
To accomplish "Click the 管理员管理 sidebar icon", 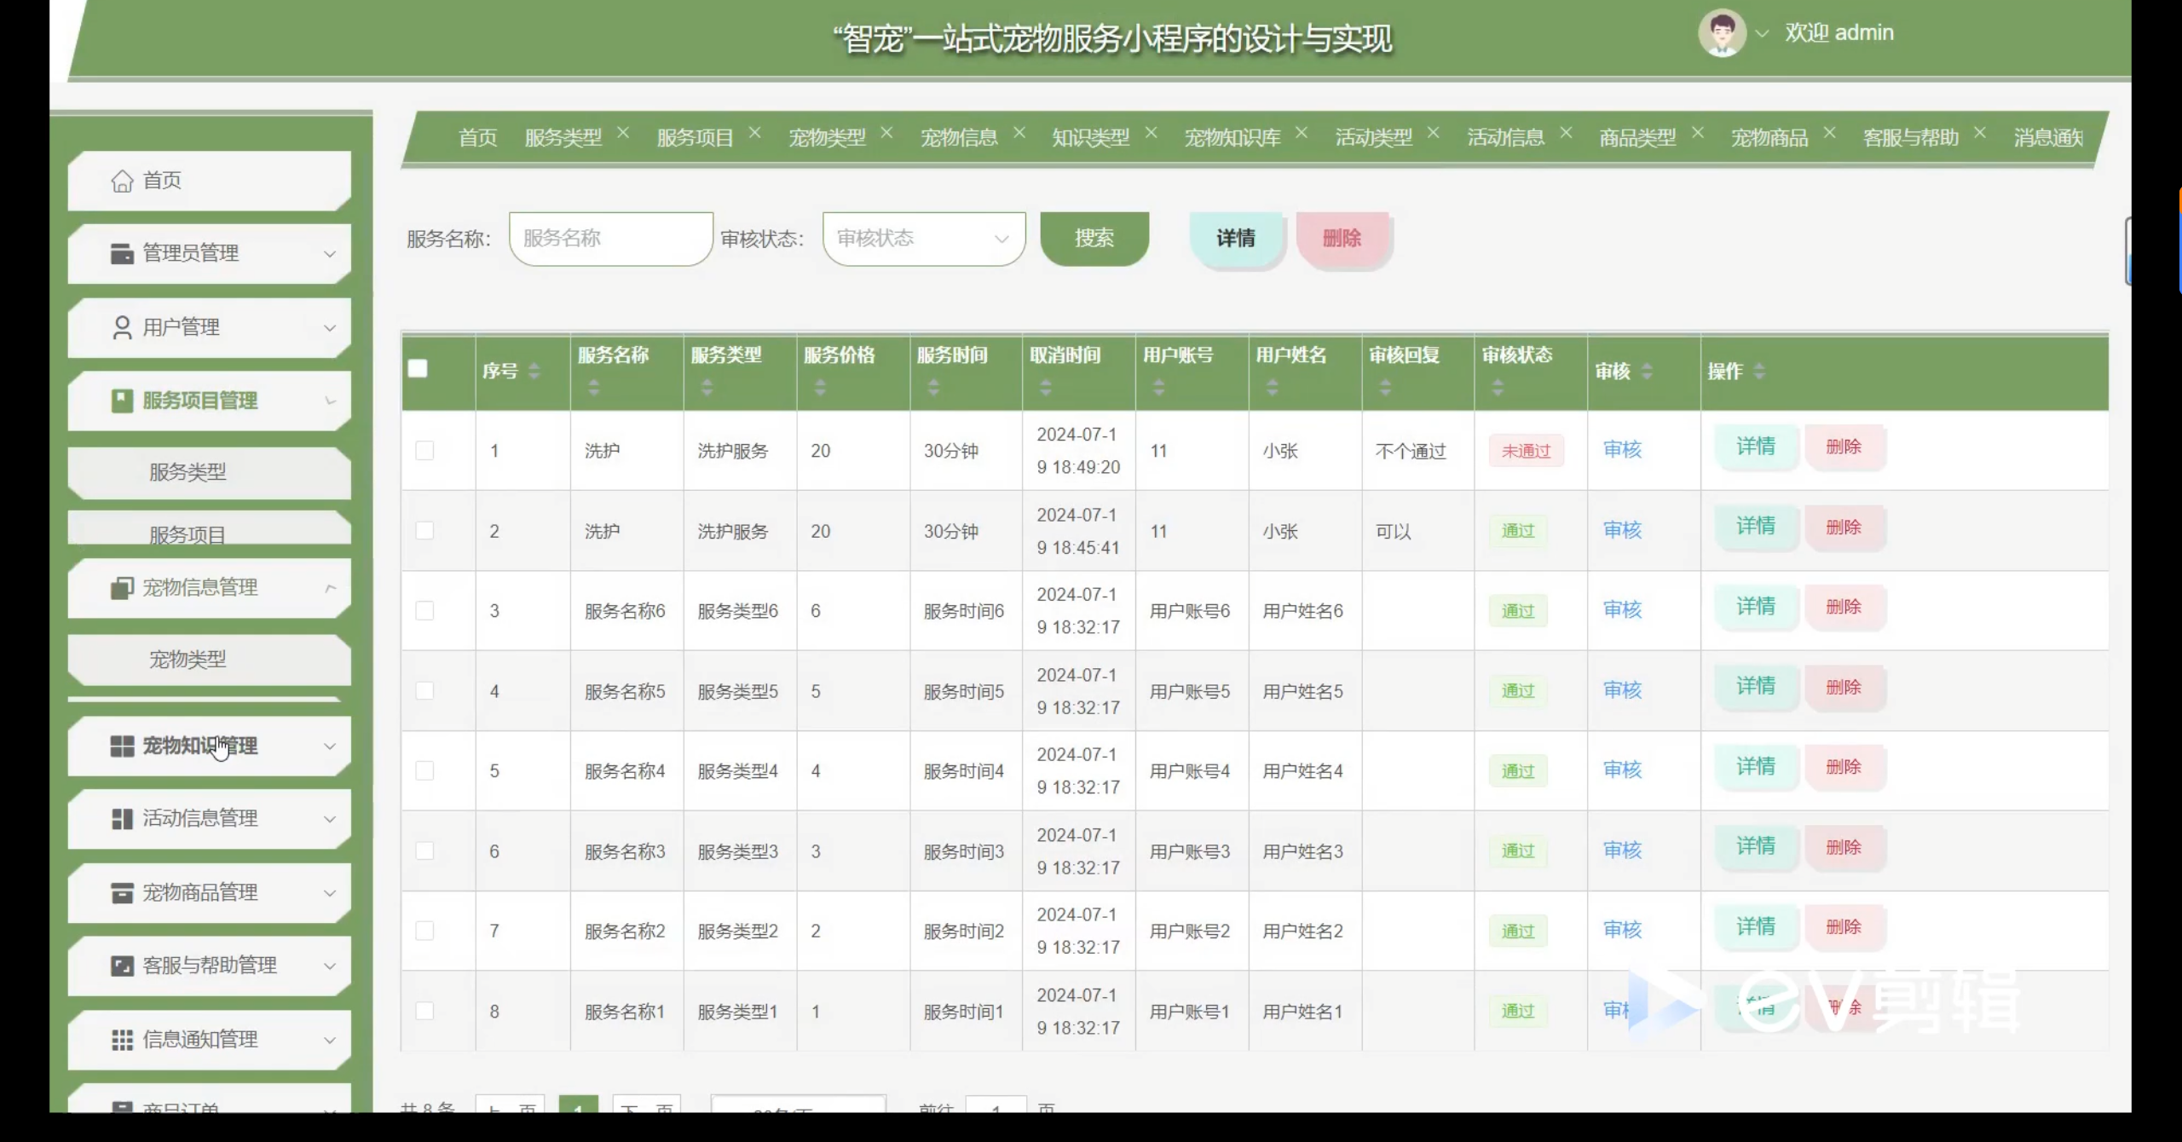I will (122, 254).
